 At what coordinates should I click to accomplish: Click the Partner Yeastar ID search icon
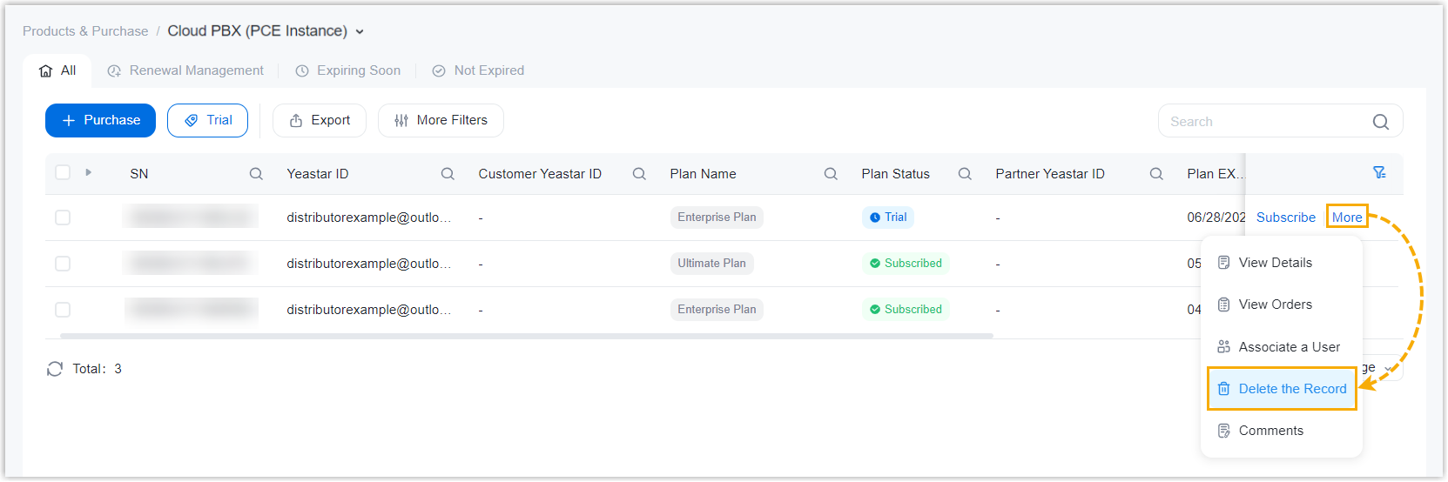(1156, 174)
